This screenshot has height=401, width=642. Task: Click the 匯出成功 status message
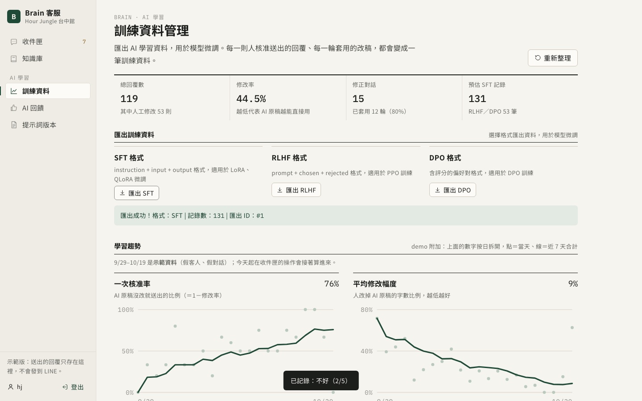(346, 216)
